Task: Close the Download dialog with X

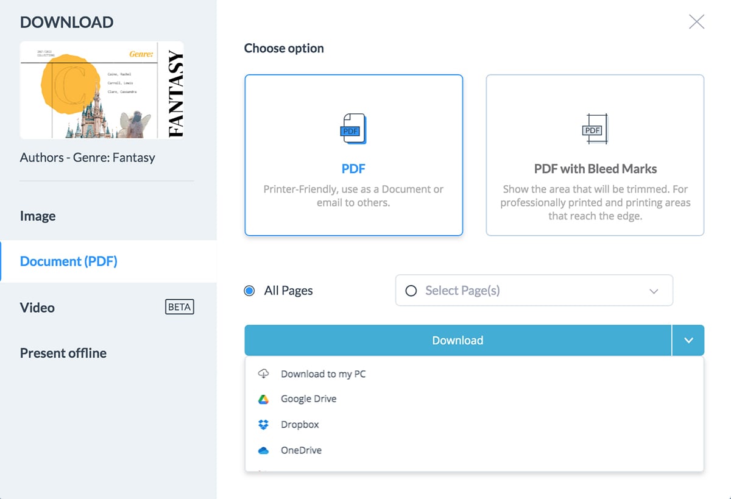Action: click(696, 22)
